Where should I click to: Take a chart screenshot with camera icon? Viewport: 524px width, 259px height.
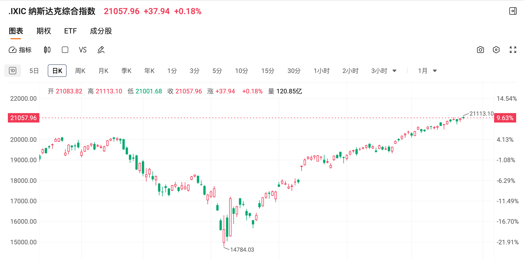coord(480,50)
